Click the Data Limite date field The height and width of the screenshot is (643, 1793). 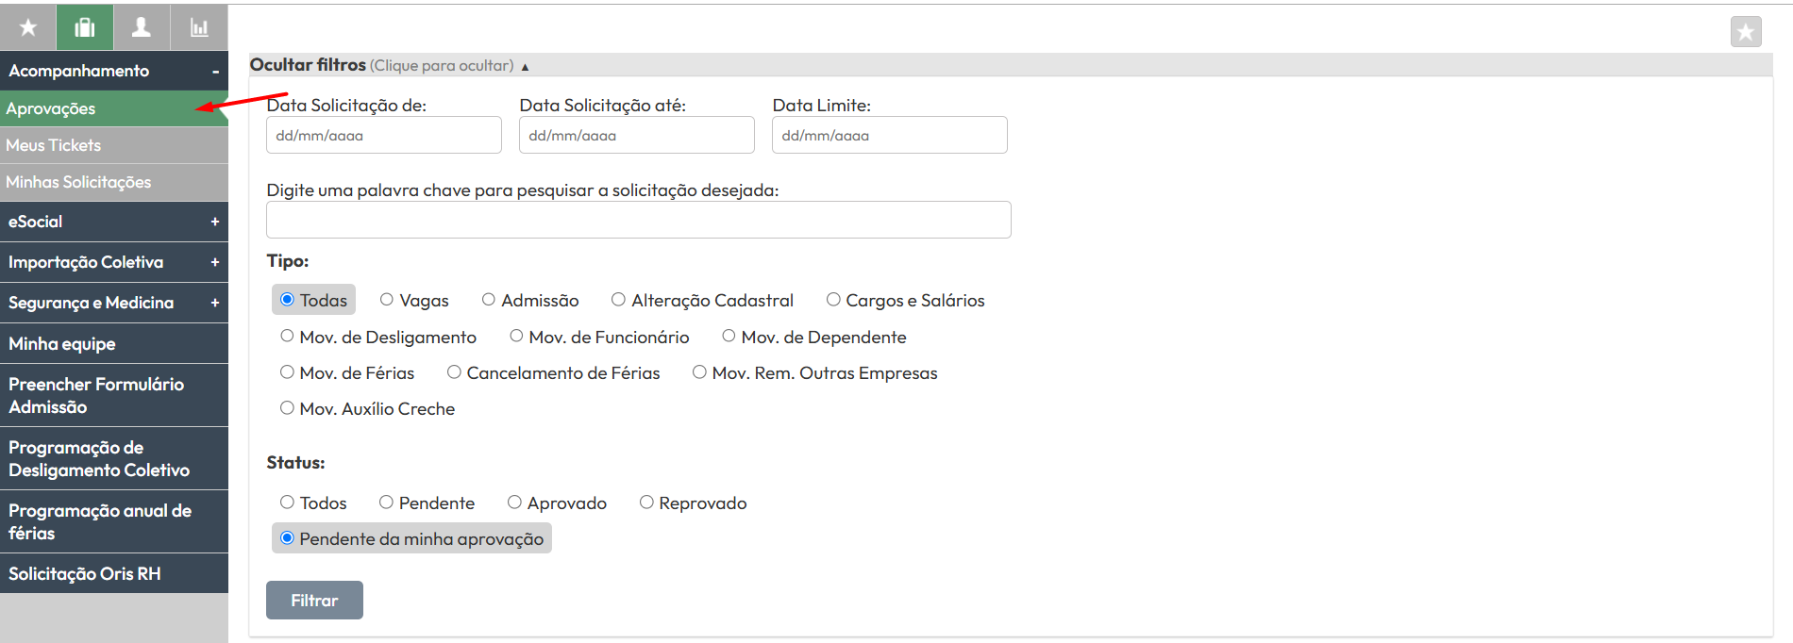pyautogui.click(x=890, y=135)
